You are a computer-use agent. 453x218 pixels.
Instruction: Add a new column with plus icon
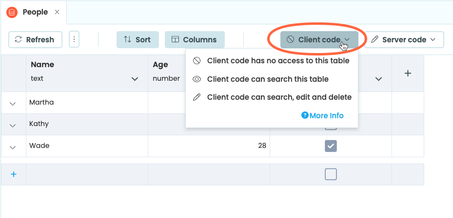click(x=408, y=73)
